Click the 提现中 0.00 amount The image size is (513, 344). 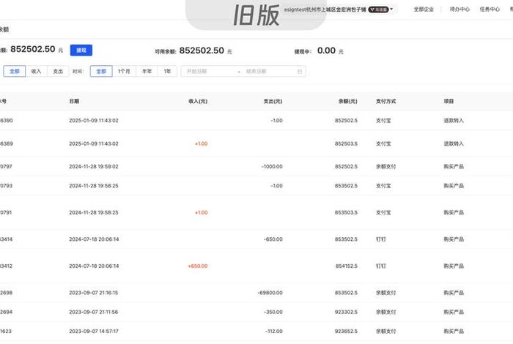click(326, 51)
